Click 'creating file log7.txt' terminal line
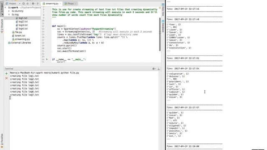Image resolution: width=267 pixels, height=150 pixels. click(x=24, y=95)
